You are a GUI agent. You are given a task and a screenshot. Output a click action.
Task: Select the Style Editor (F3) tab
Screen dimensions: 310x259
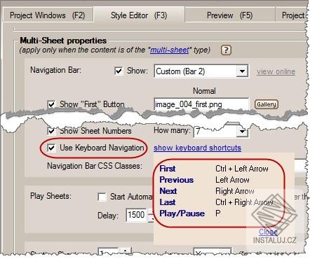tap(139, 15)
